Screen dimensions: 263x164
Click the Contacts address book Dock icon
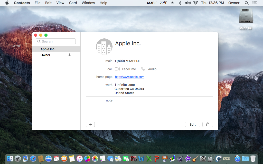click(41, 158)
